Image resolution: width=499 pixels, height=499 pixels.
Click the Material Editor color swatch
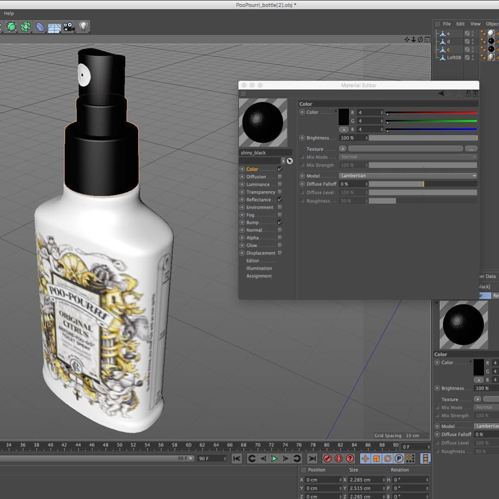pyautogui.click(x=344, y=117)
